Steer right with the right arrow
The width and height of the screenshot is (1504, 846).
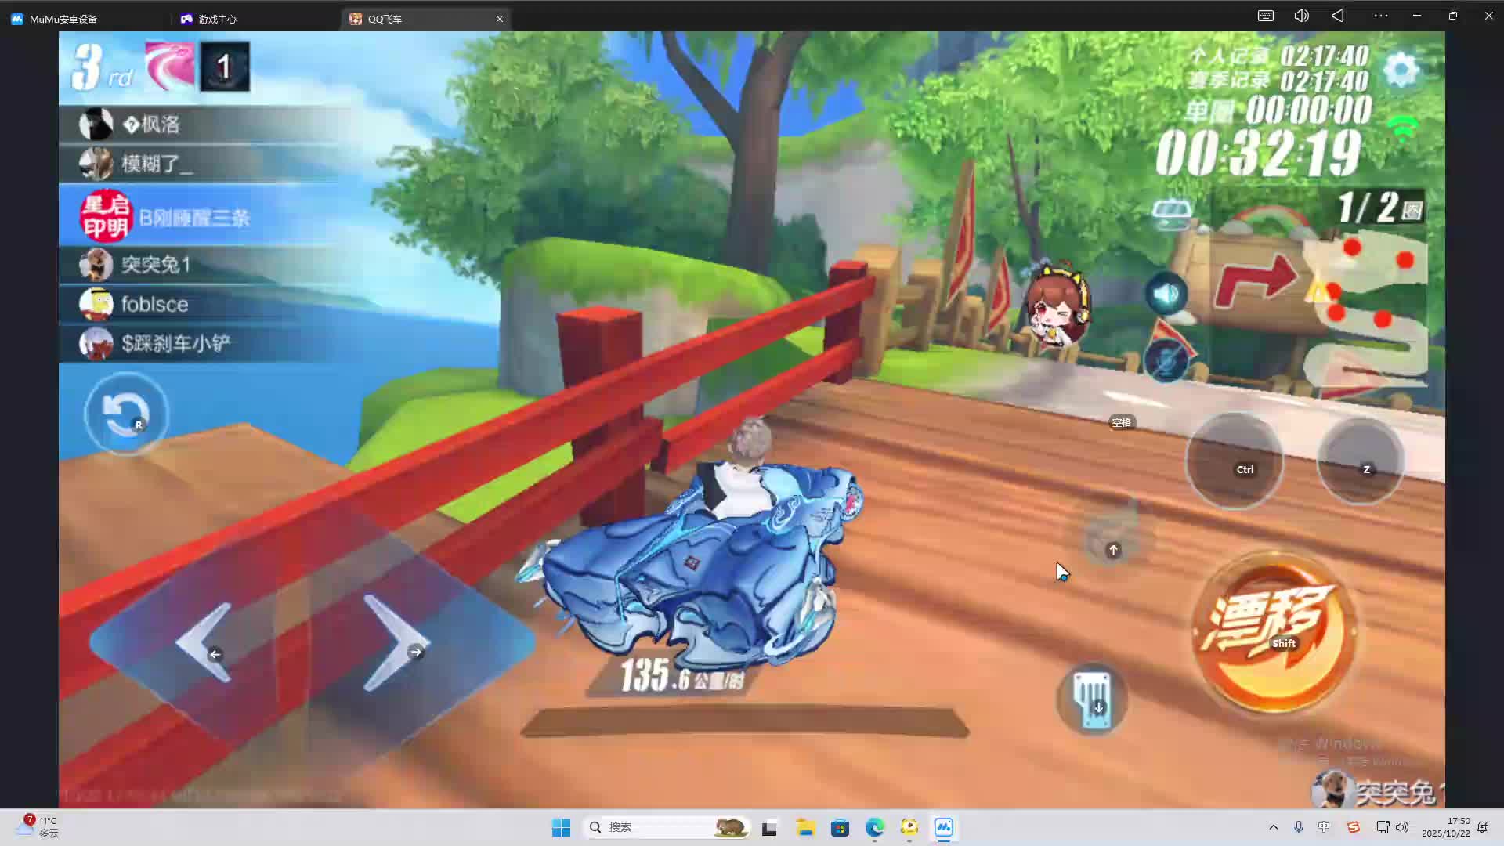pyautogui.click(x=396, y=642)
